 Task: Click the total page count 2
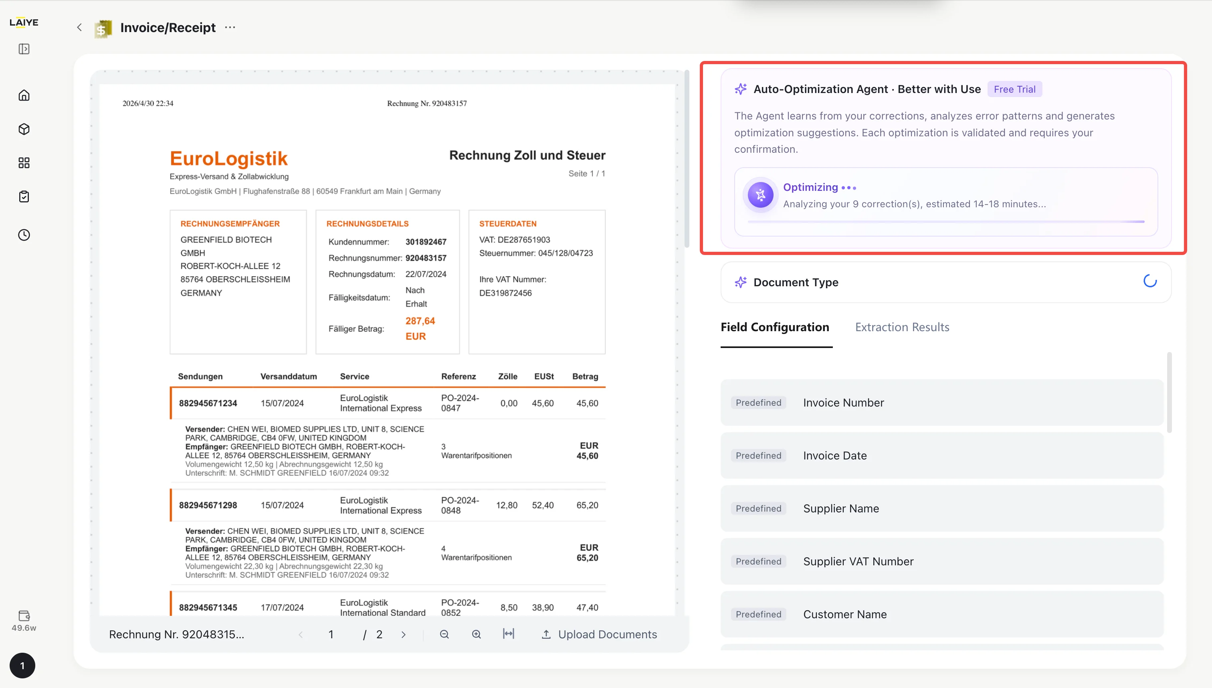click(x=379, y=635)
